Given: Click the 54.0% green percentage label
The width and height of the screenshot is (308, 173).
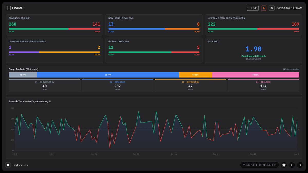Looking at the screenshot, I should (x=211, y=32).
